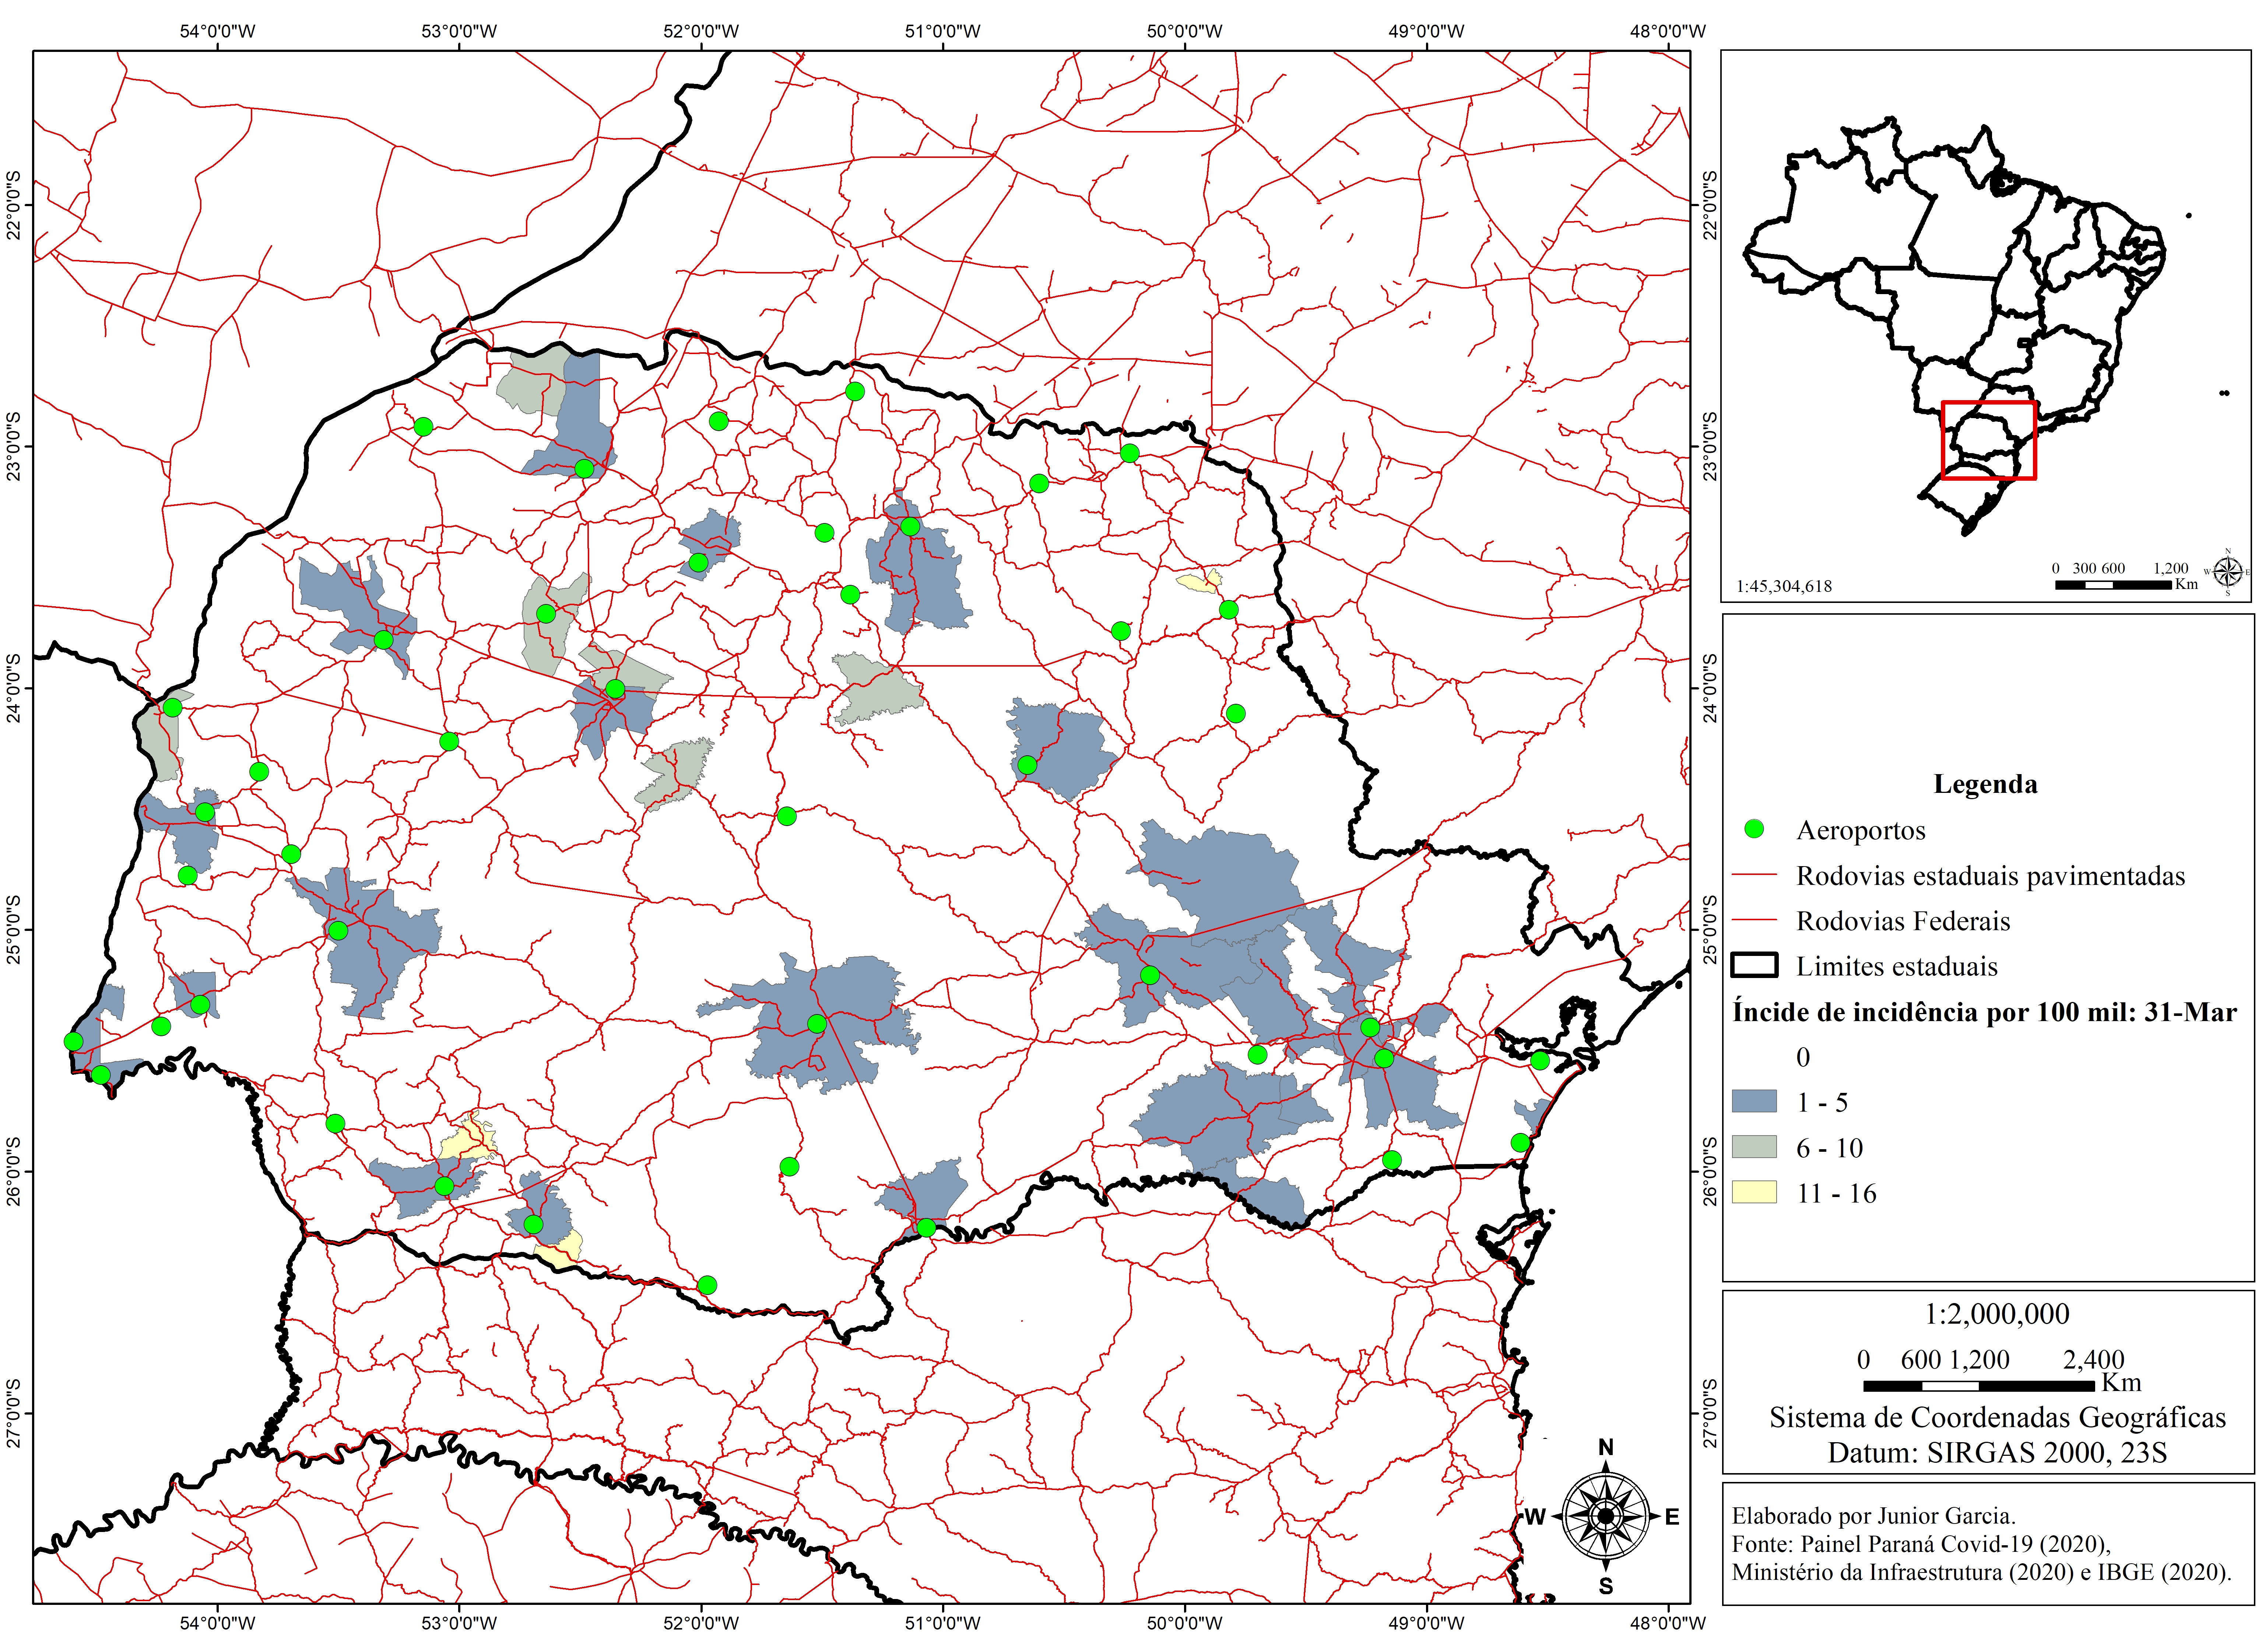This screenshot has width=2262, height=1652.
Task: Click the red extent rectangle on the Brazil inset
Action: 1988,440
